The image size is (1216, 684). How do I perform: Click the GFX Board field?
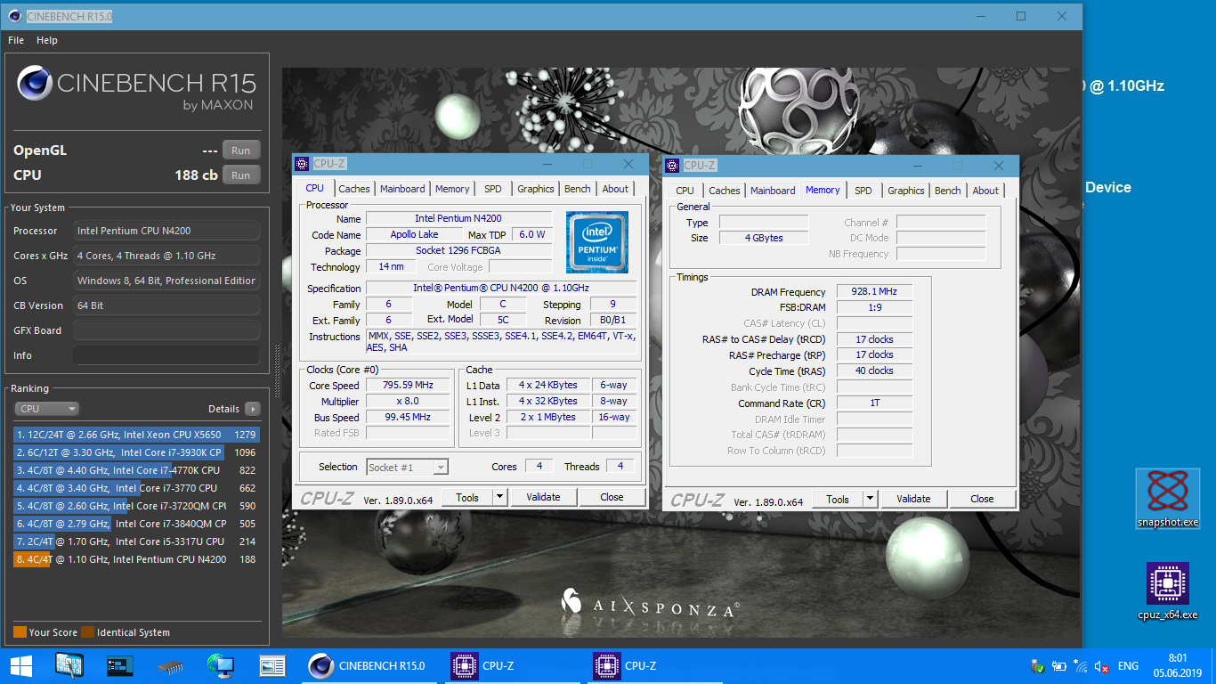point(166,330)
